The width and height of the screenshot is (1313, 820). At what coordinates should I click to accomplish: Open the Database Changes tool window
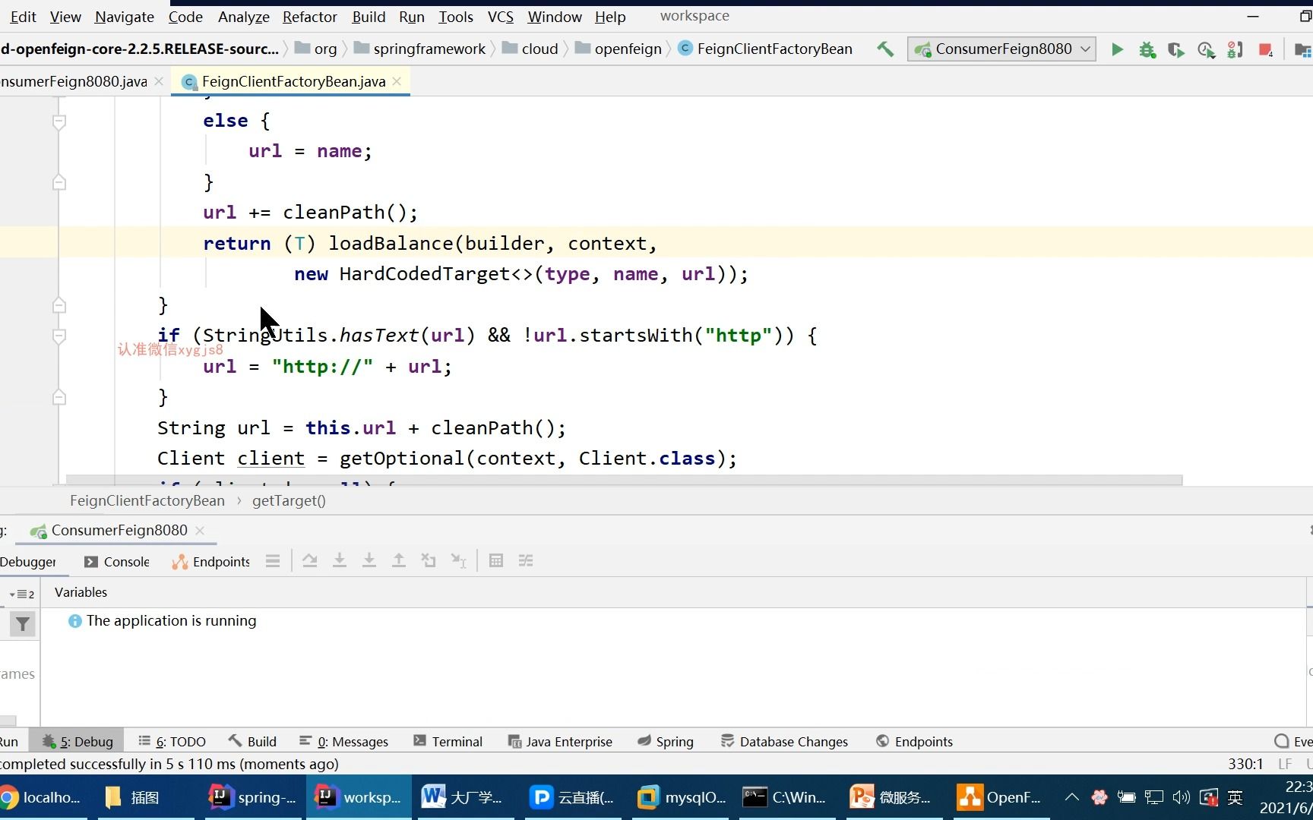pos(785,742)
